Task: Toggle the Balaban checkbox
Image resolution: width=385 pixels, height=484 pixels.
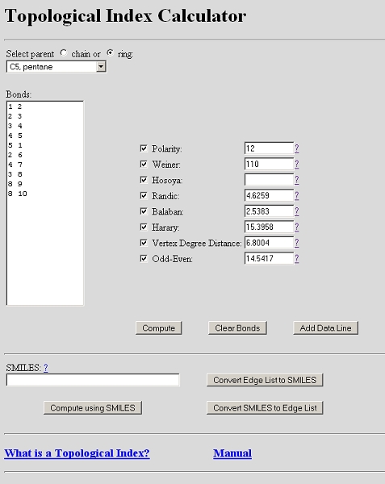Action: pos(144,211)
